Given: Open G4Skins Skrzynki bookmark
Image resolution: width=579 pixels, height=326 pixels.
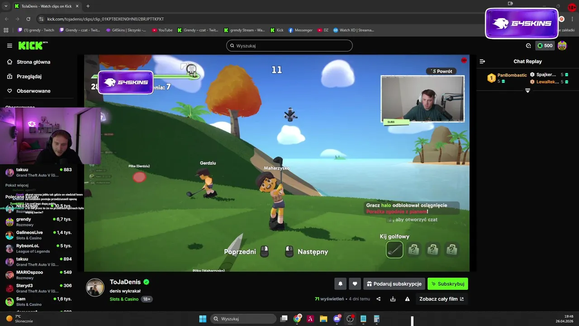Looking at the screenshot, I should [x=126, y=30].
